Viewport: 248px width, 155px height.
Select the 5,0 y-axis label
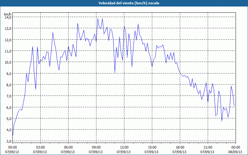pos(9,119)
